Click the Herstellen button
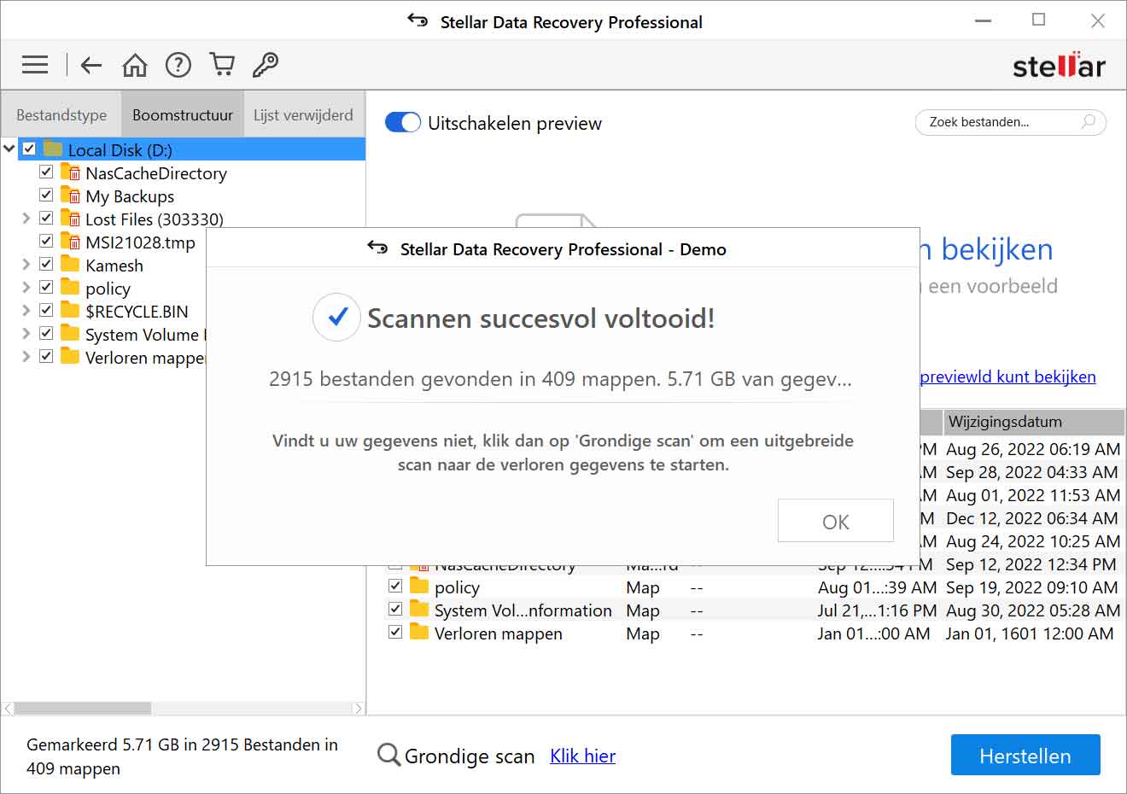This screenshot has width=1127, height=794. click(x=1025, y=756)
